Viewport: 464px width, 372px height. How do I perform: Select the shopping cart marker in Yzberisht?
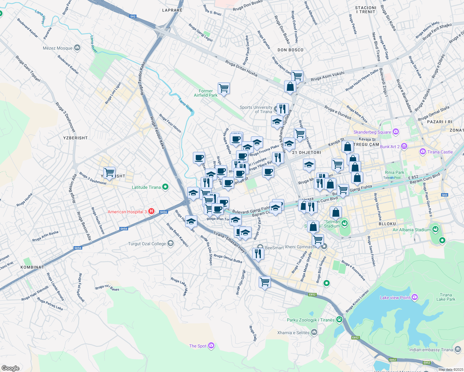point(109,172)
